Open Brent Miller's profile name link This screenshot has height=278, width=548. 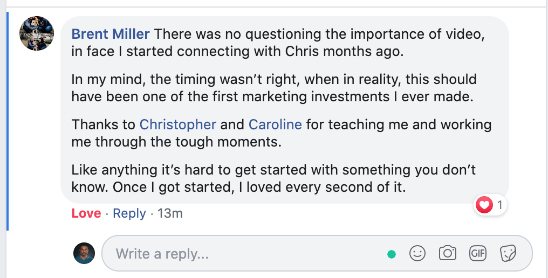(111, 34)
